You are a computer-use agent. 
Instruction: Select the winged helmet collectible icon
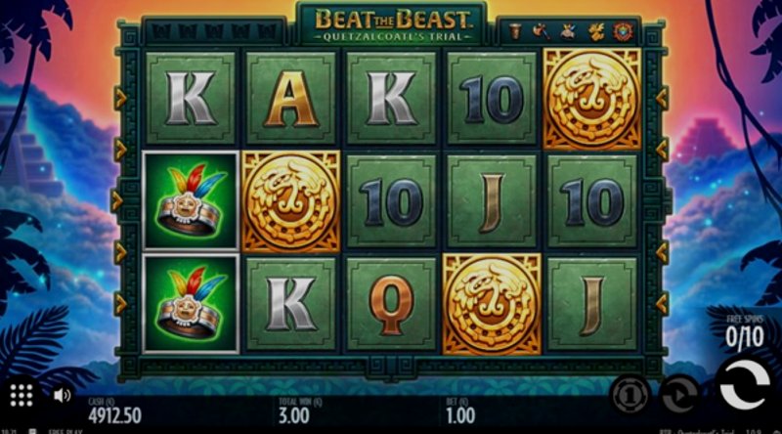[x=568, y=31]
